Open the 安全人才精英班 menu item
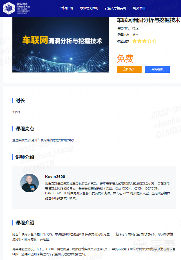The height and width of the screenshot is (260, 181). (115, 8)
